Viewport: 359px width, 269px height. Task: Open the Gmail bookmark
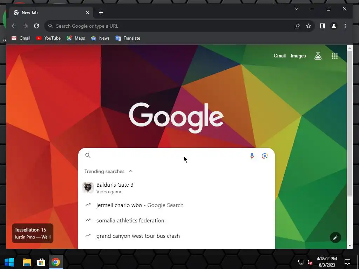[x=21, y=38]
